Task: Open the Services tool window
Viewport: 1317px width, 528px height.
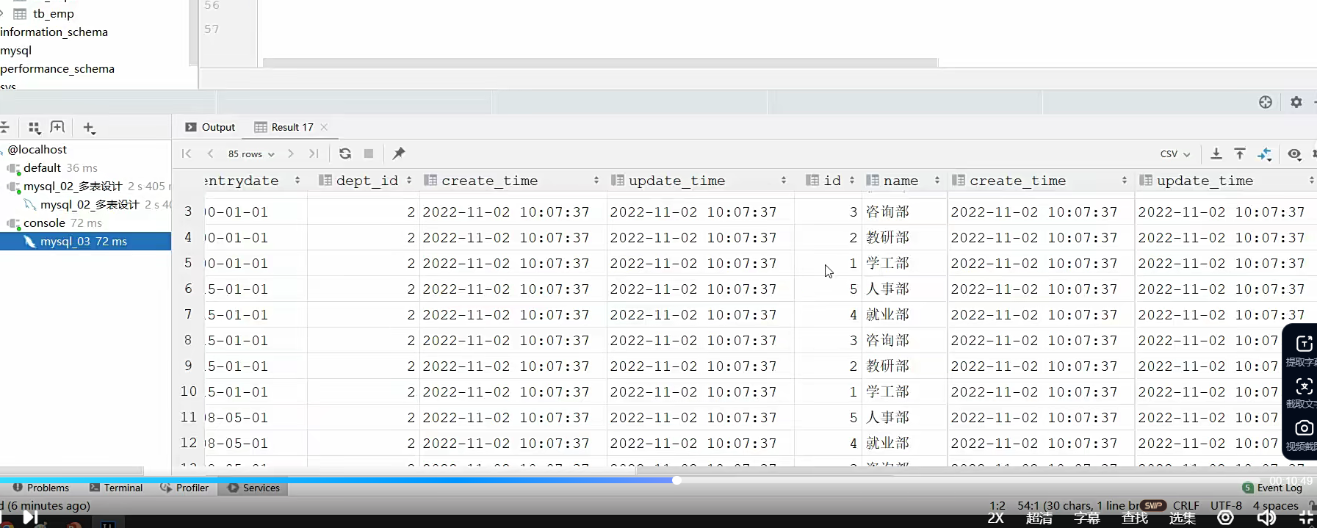Action: [254, 488]
